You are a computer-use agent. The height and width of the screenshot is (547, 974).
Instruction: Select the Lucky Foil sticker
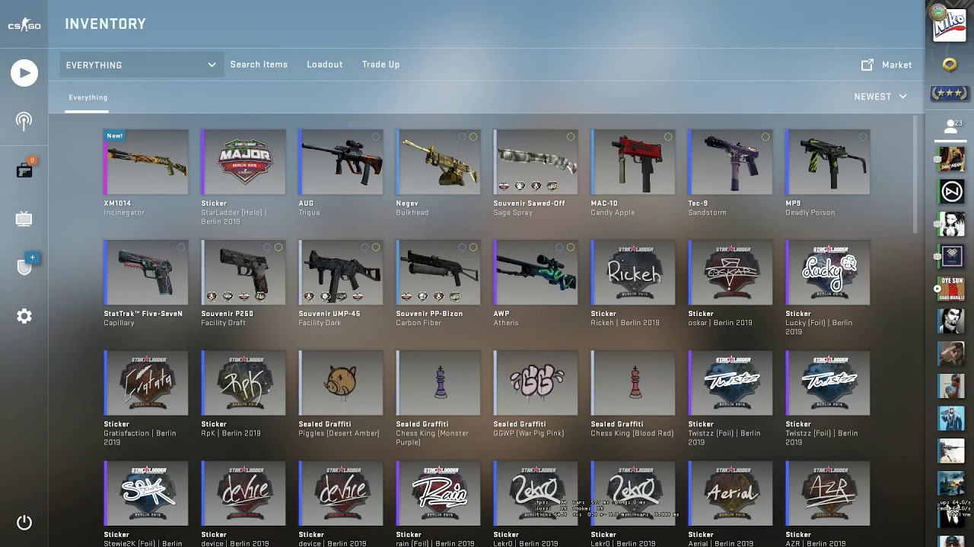click(x=828, y=272)
